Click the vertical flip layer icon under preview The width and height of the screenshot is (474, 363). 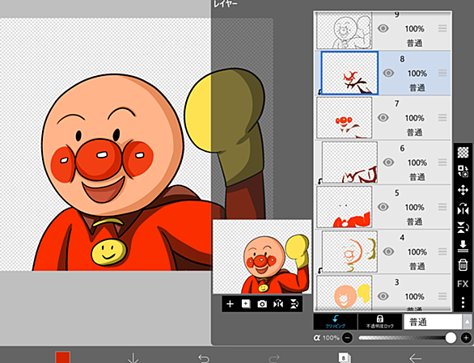click(x=294, y=304)
